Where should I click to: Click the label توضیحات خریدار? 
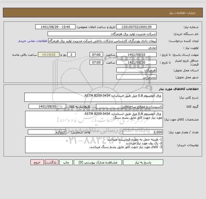[188, 145]
